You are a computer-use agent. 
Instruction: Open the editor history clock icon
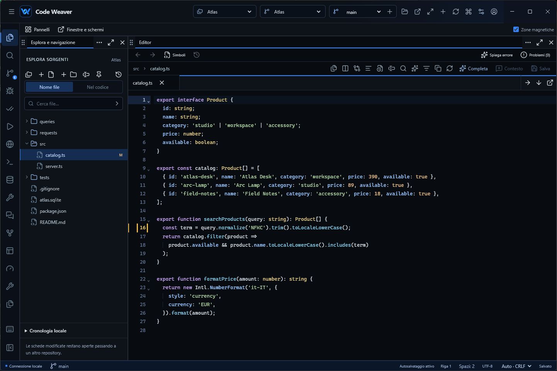point(197,55)
